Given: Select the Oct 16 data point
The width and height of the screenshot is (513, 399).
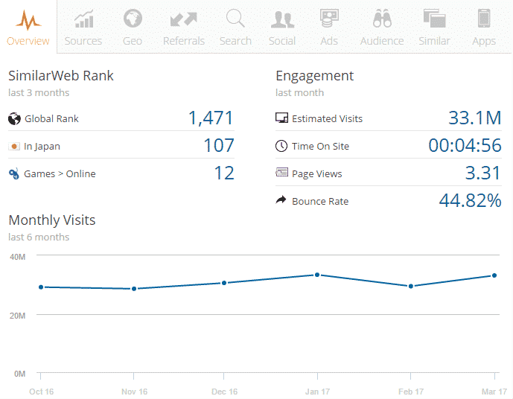Looking at the screenshot, I should [x=41, y=287].
